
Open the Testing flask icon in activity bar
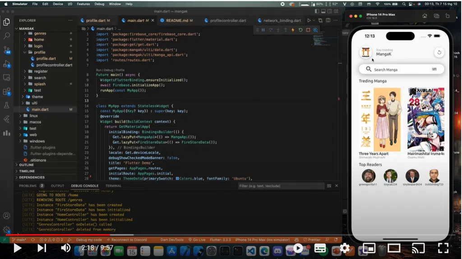6,105
